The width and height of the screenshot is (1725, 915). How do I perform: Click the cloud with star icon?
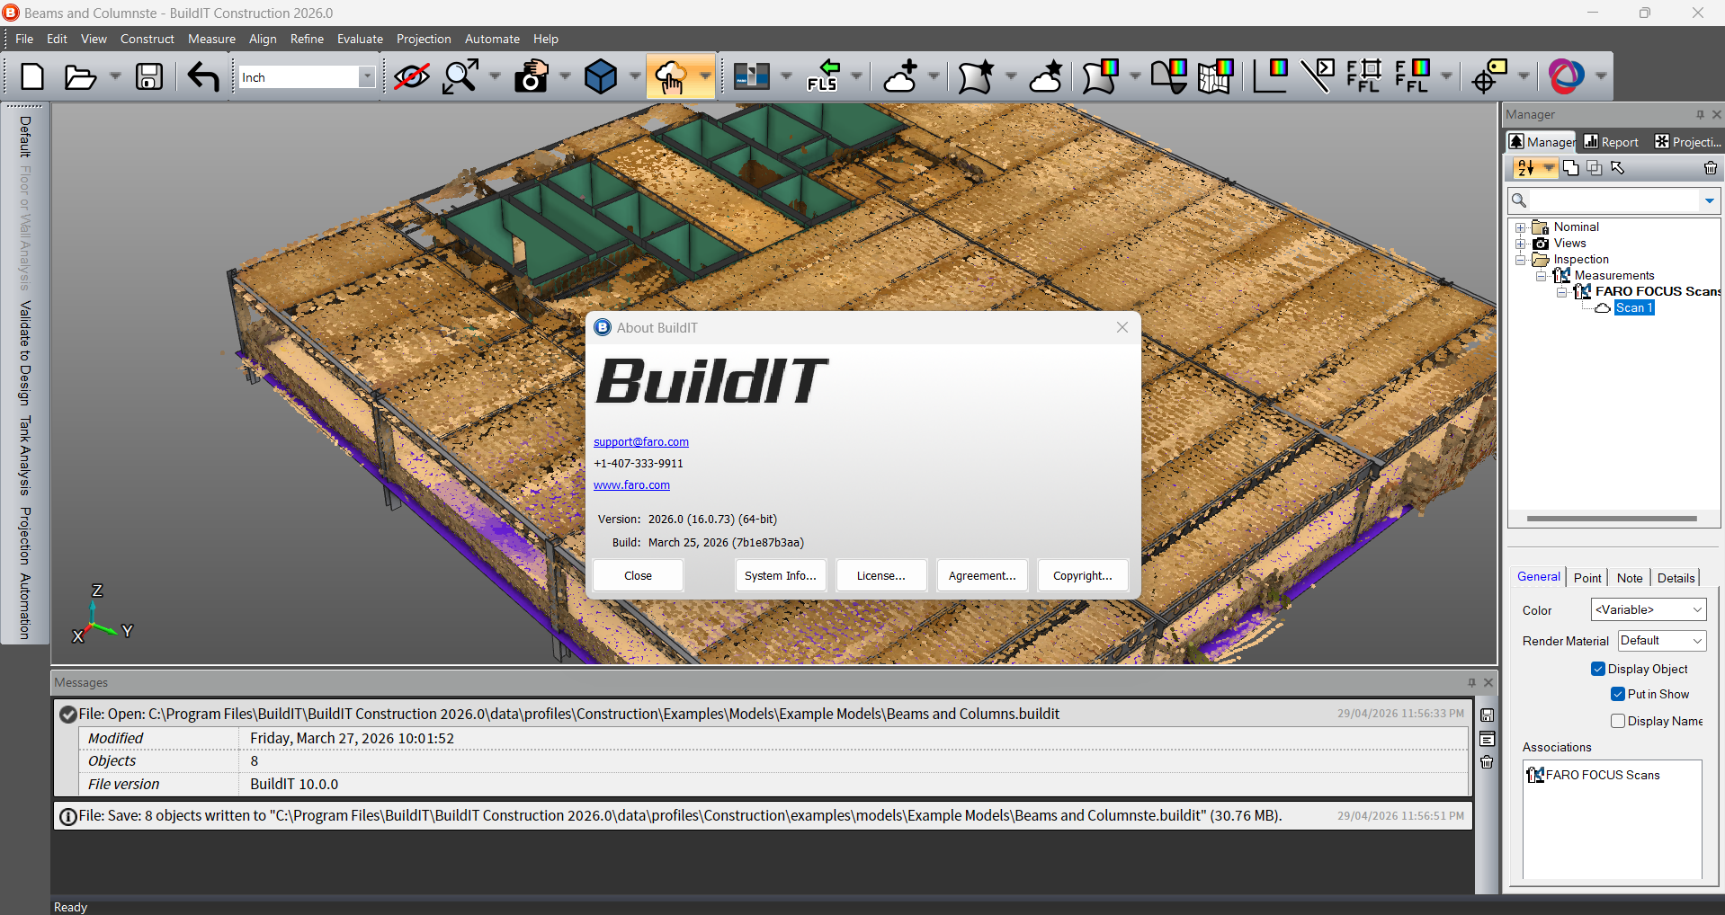pyautogui.click(x=1046, y=77)
